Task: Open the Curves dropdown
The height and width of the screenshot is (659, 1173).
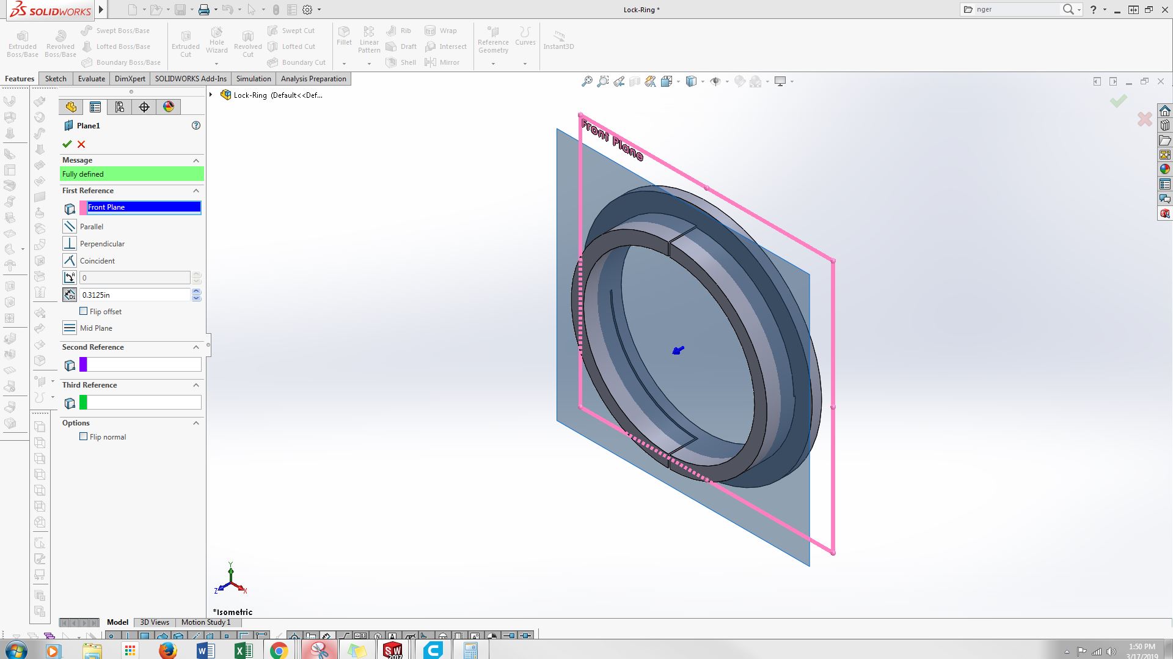Action: [x=525, y=64]
